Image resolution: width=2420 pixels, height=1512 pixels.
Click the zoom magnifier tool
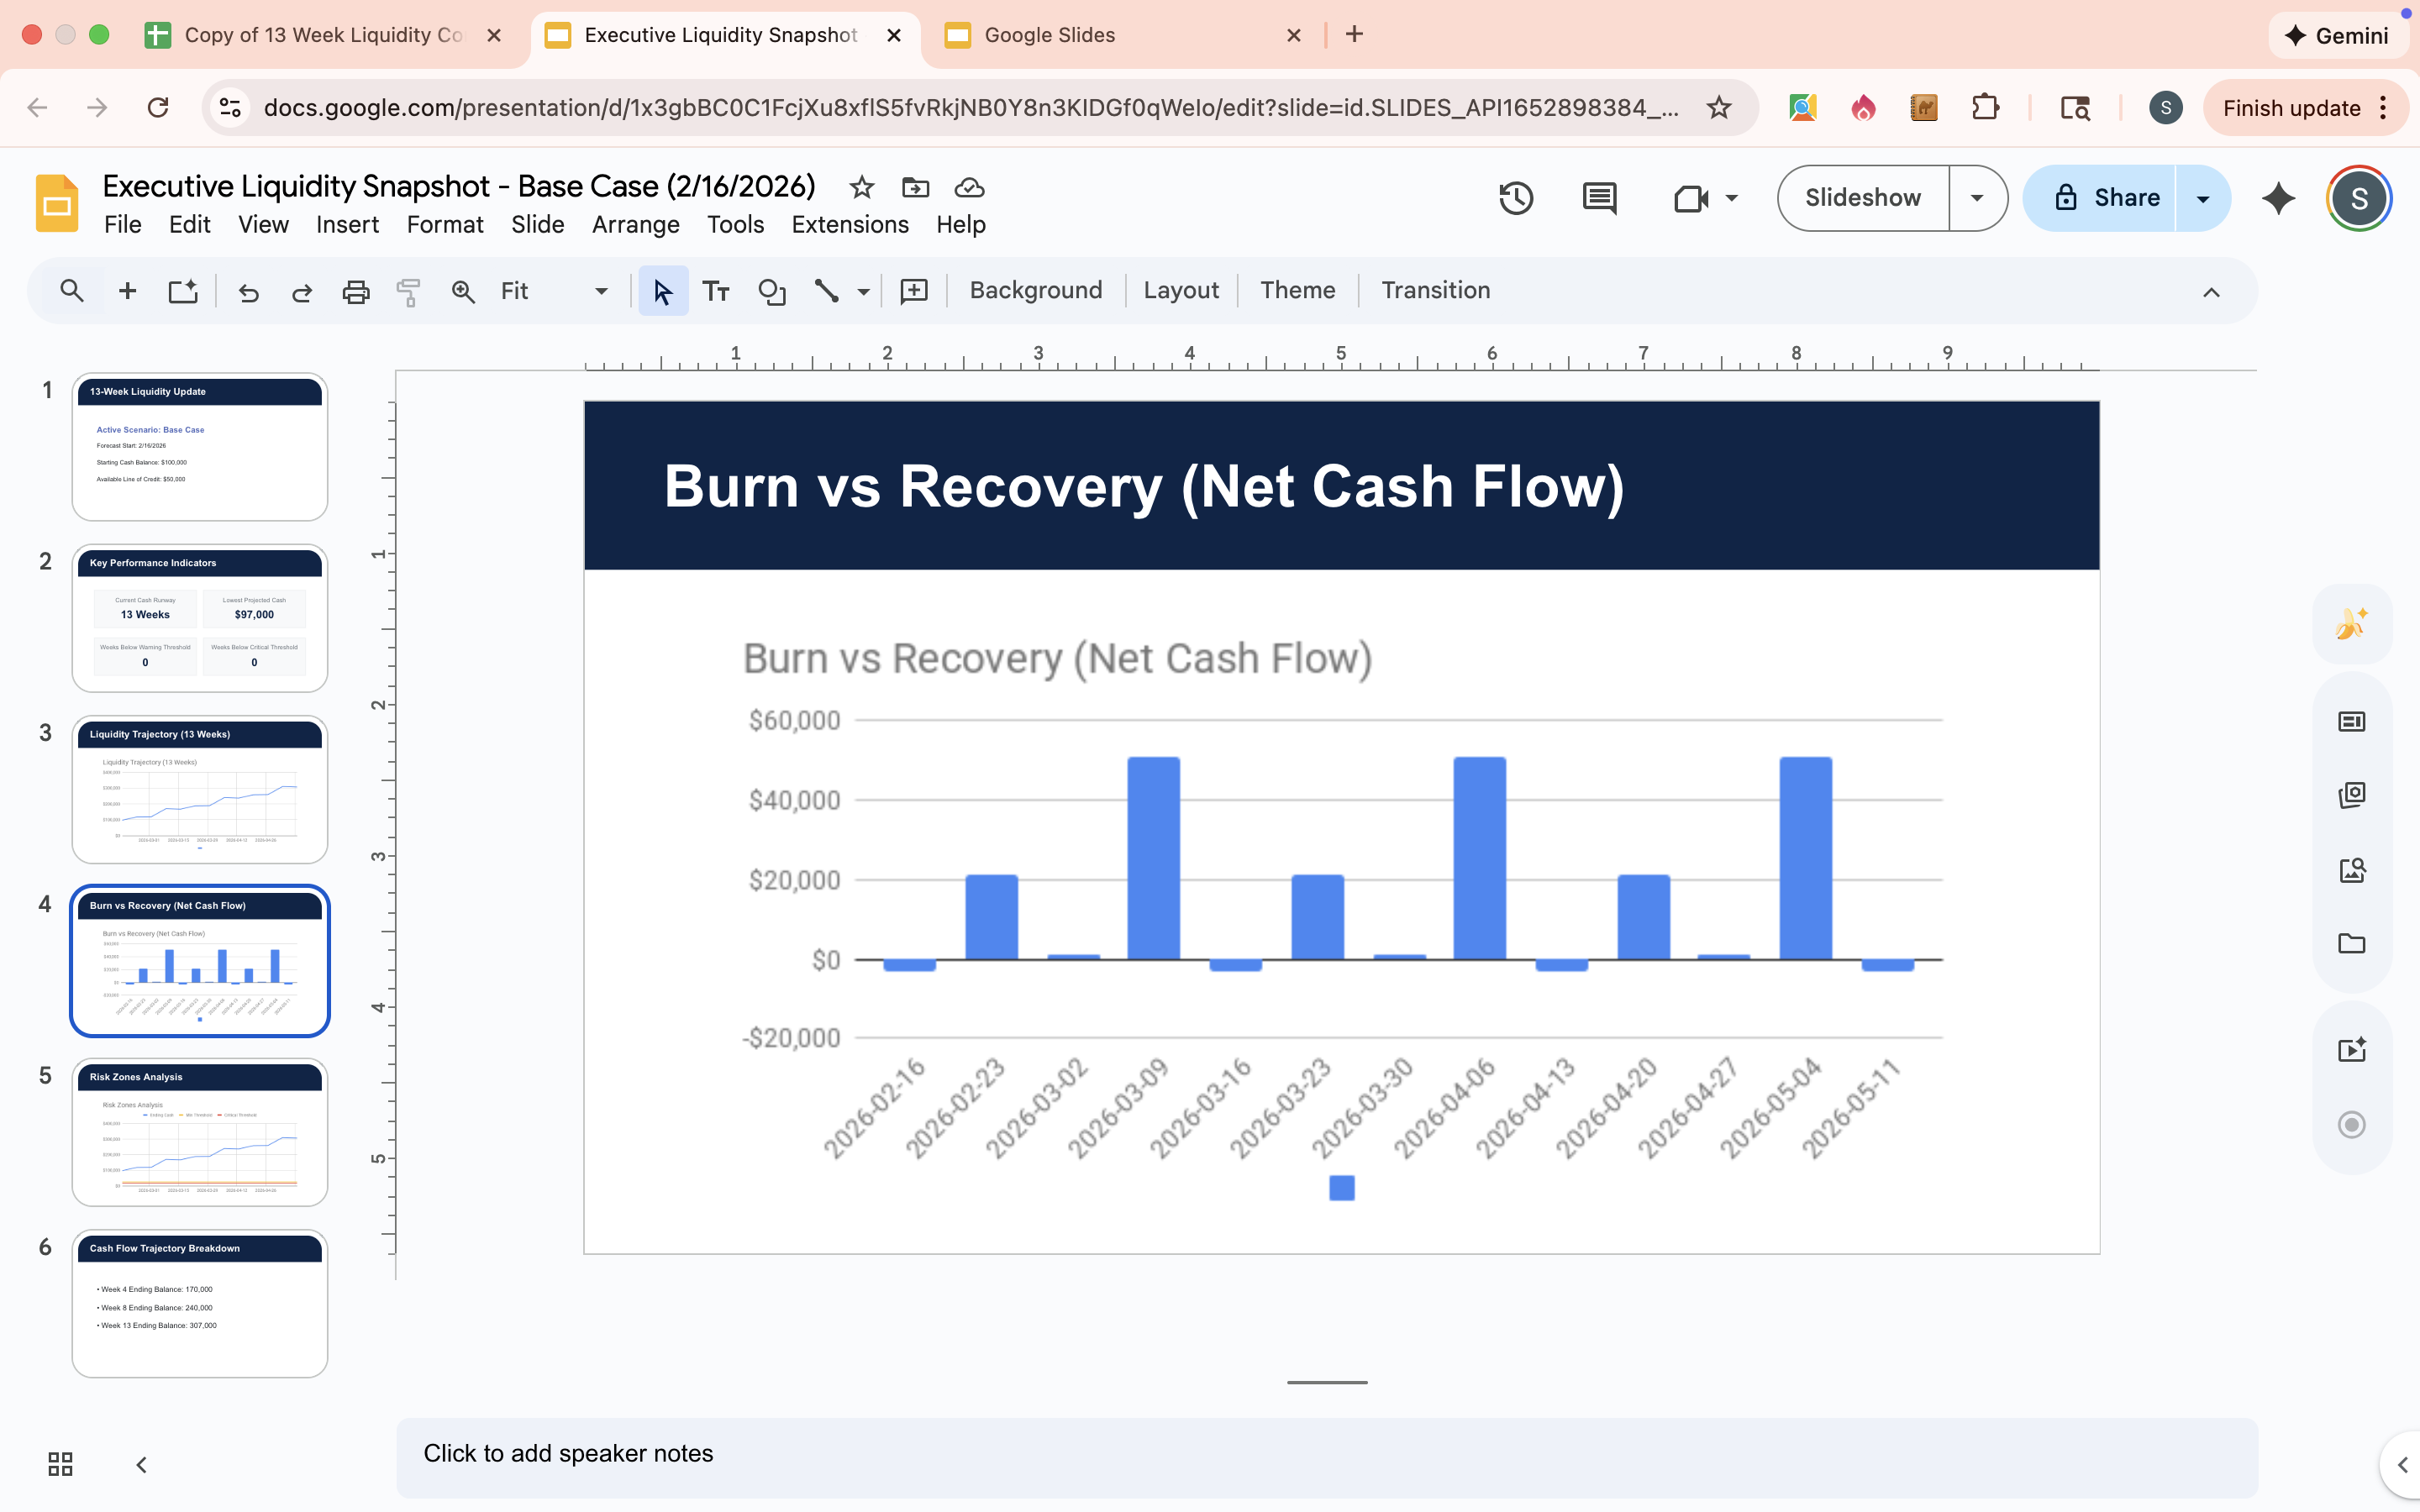[x=463, y=291]
